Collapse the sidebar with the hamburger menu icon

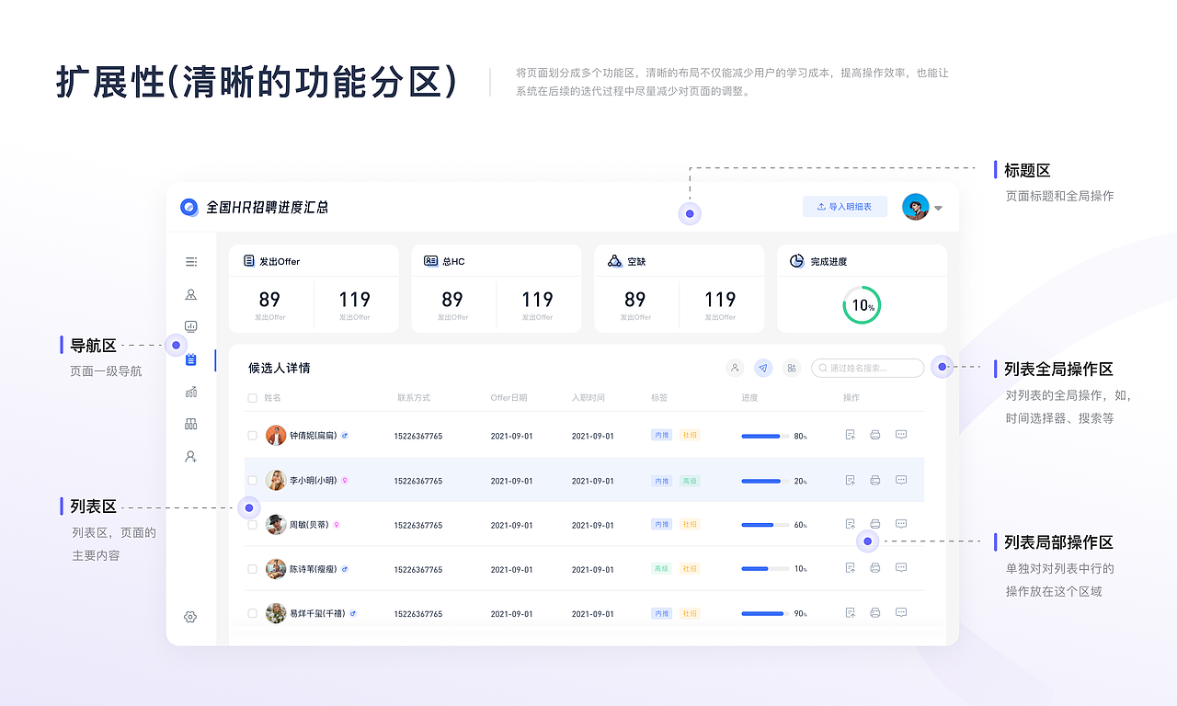click(191, 262)
